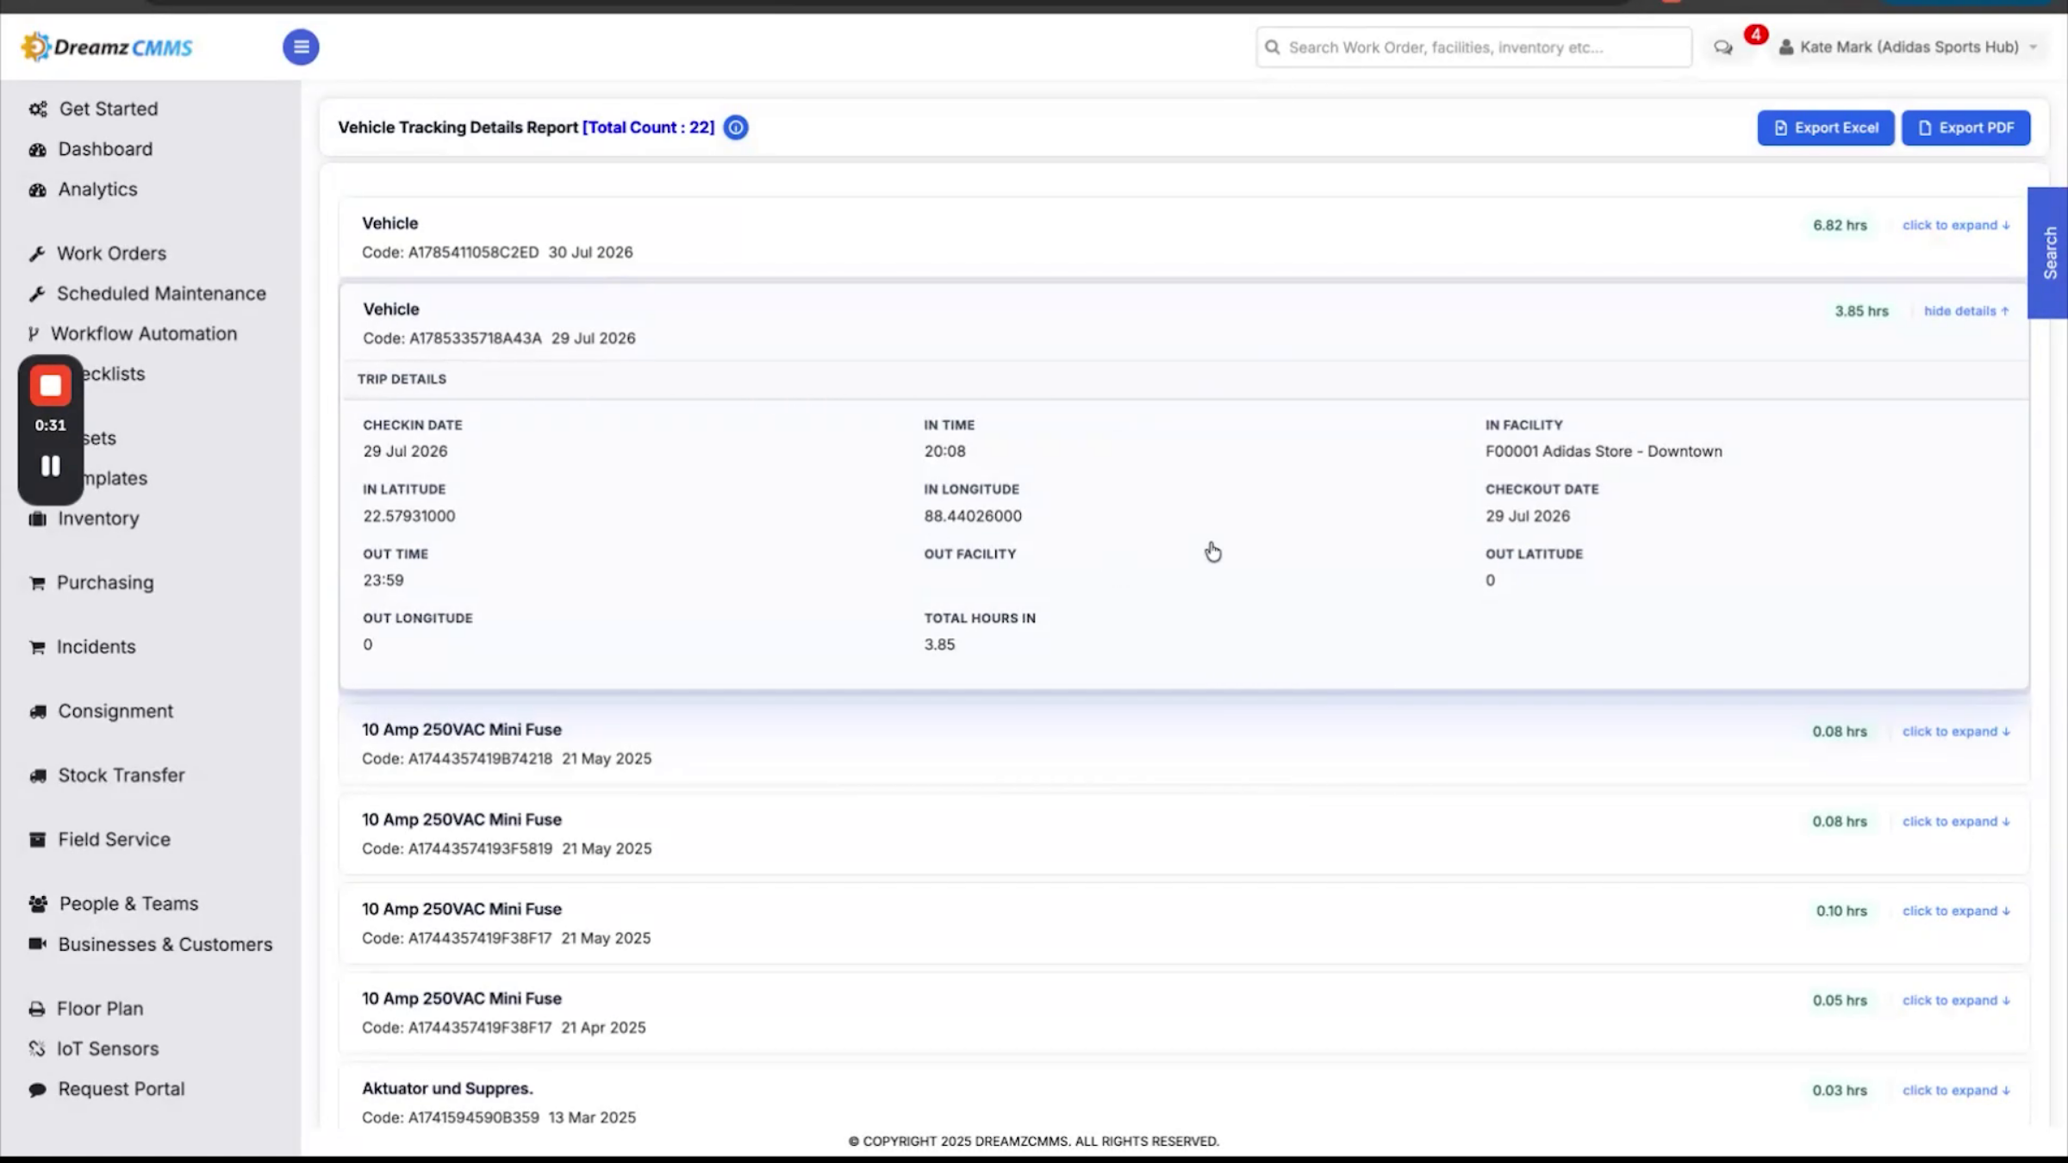Open Incidents from the sidebar

96,647
